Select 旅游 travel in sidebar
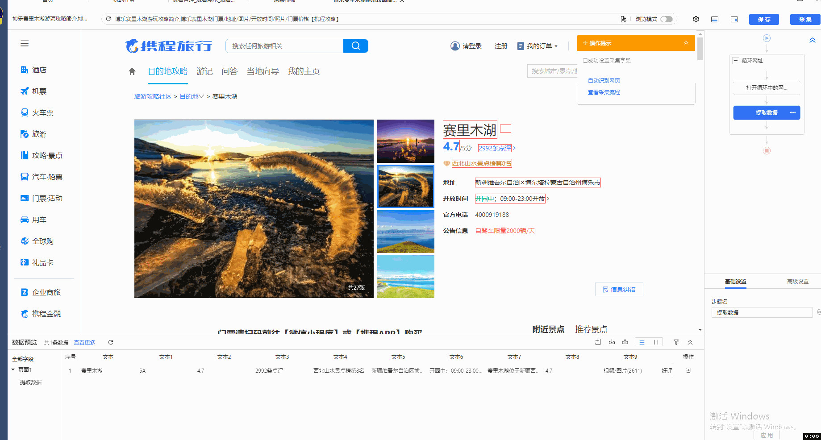The image size is (821, 440). [34, 134]
